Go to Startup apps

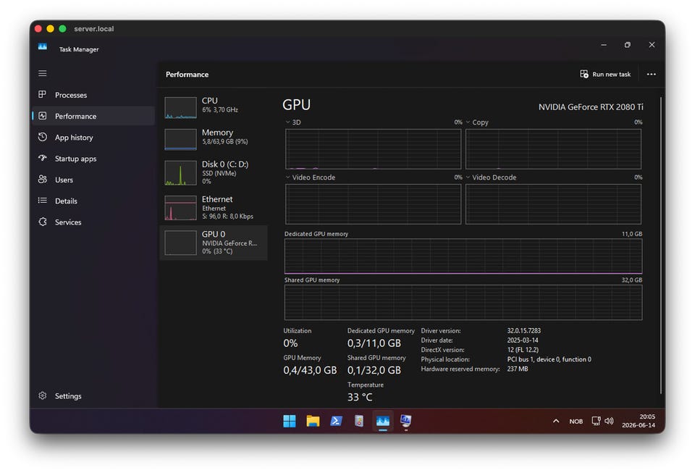pos(93,158)
